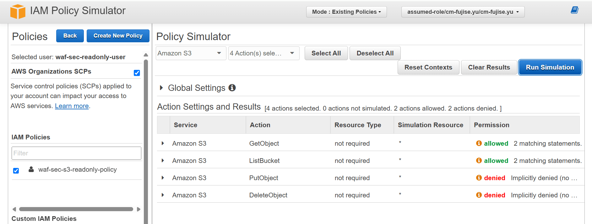Image resolution: width=592 pixels, height=224 pixels.
Task: Click the orange AWS cube logo
Action: [18, 11]
